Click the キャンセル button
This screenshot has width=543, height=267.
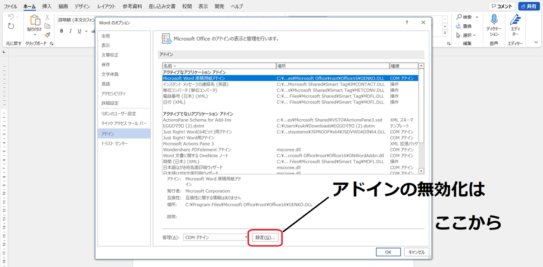(416, 252)
